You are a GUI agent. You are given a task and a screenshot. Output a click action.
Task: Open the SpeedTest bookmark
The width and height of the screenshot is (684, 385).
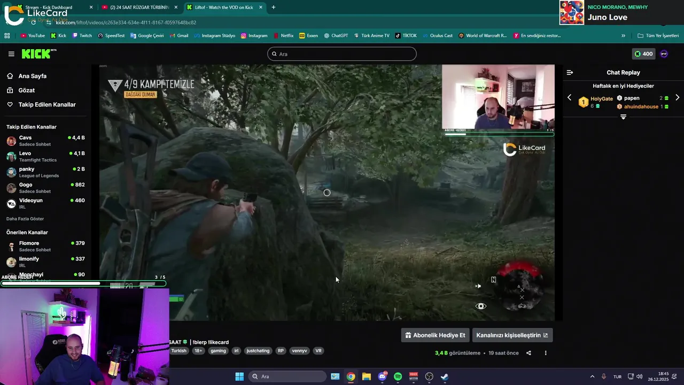tap(111, 36)
